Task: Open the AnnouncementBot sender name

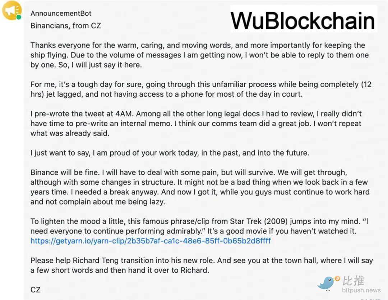Action: [61, 13]
